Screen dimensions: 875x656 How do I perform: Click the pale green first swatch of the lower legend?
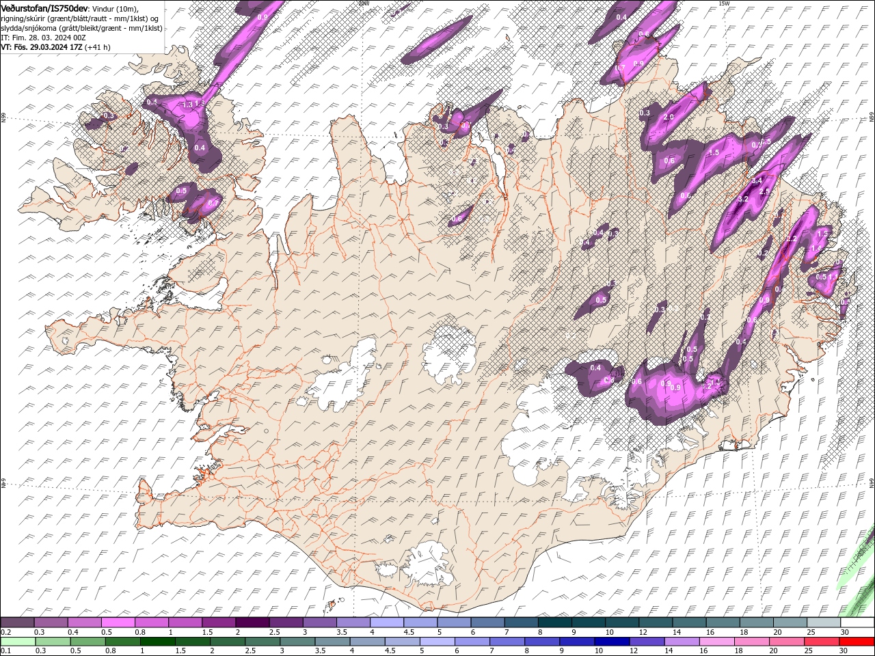(x=18, y=641)
